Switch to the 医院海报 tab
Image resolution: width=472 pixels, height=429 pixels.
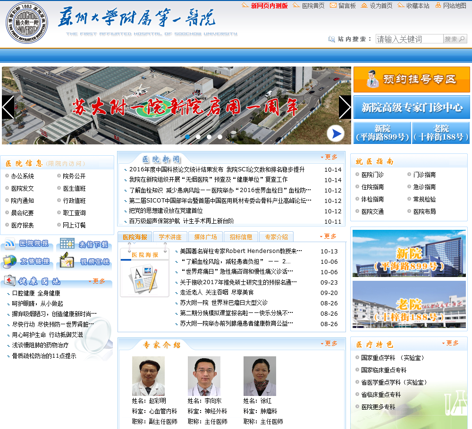(135, 237)
